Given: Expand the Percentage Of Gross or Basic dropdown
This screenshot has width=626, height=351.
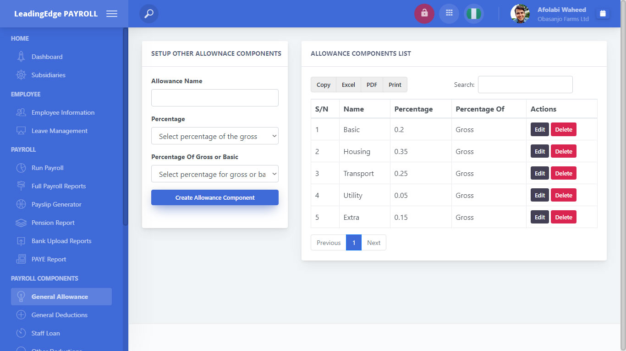Looking at the screenshot, I should [x=214, y=174].
